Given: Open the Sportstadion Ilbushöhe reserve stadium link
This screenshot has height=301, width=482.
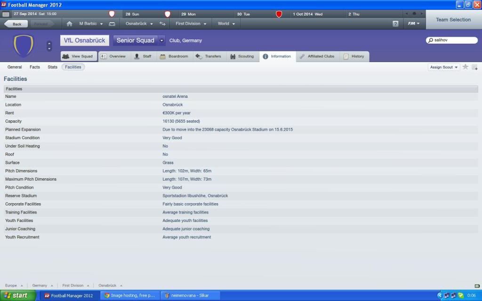Looking at the screenshot, I should (x=195, y=196).
